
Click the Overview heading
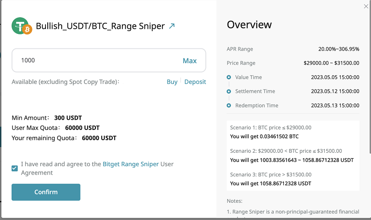pyautogui.click(x=249, y=25)
